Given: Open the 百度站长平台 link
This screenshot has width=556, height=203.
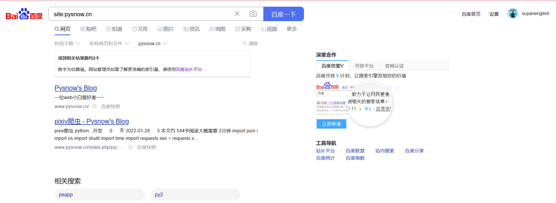Looking at the screenshot, I should [x=189, y=70].
